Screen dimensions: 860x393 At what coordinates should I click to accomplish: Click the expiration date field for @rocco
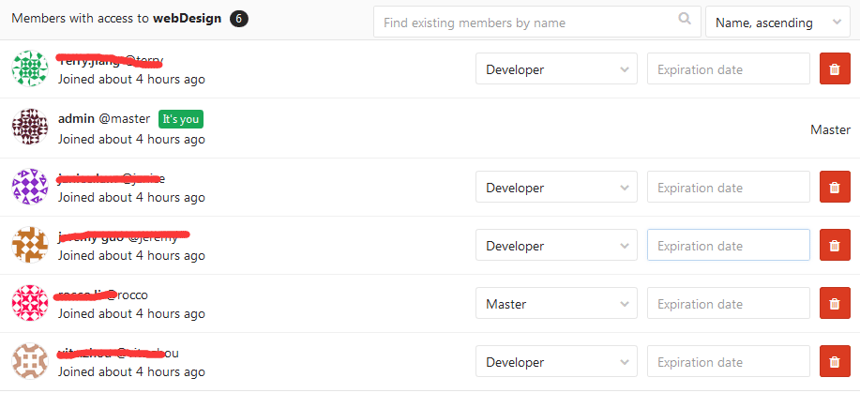pyautogui.click(x=728, y=304)
